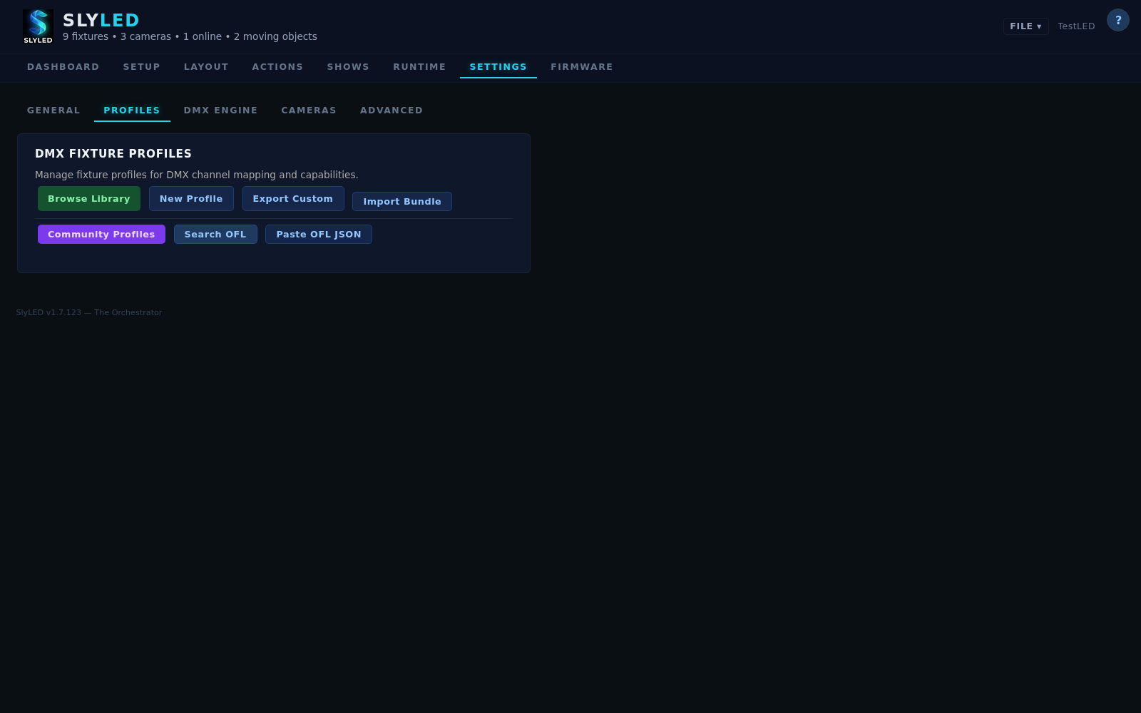Click the TestLED project name
This screenshot has width=1141, height=713.
click(x=1076, y=26)
